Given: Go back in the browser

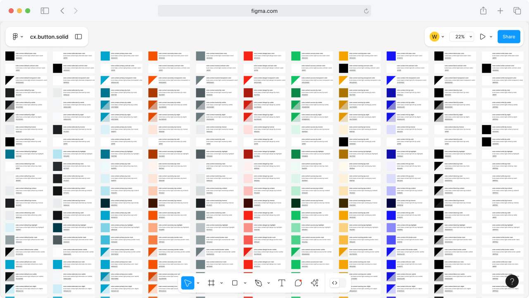Looking at the screenshot, I should pos(62,11).
